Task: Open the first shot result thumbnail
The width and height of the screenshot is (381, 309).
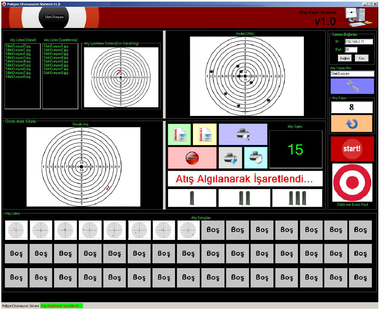Action: point(16,230)
